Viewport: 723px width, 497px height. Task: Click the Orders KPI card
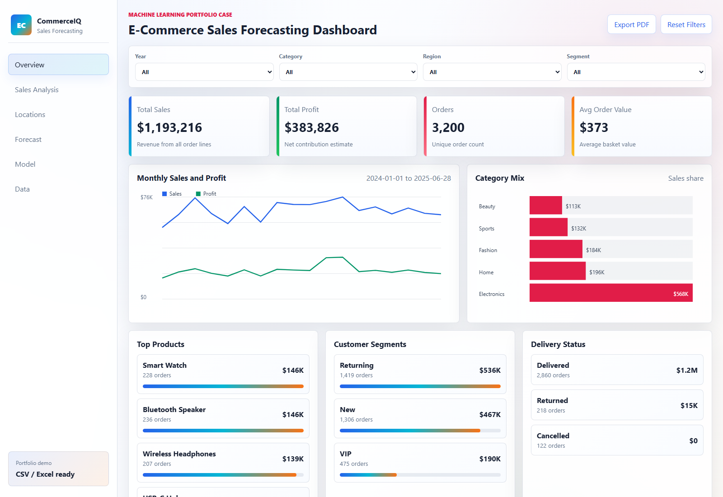[494, 127]
